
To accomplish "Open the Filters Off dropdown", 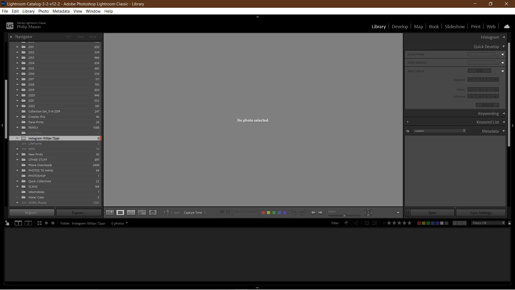I will point(488,223).
